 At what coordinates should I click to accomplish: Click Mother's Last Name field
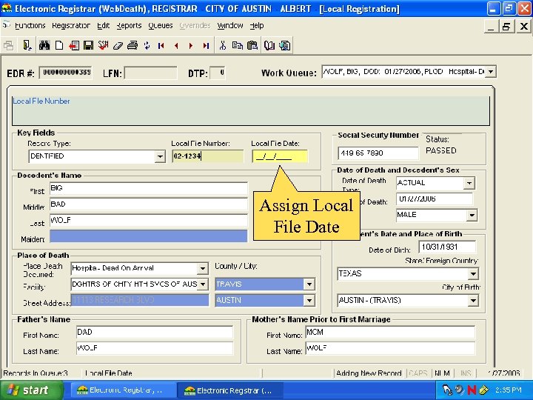[x=390, y=348]
